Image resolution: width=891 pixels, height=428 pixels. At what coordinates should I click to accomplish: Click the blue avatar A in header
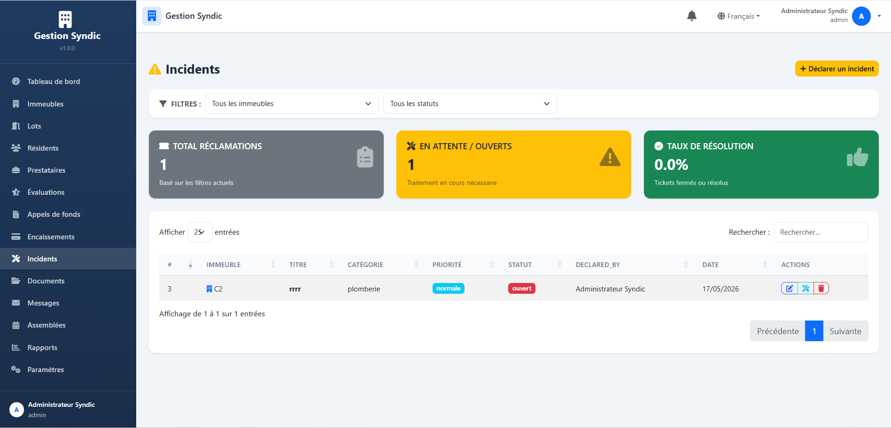861,16
